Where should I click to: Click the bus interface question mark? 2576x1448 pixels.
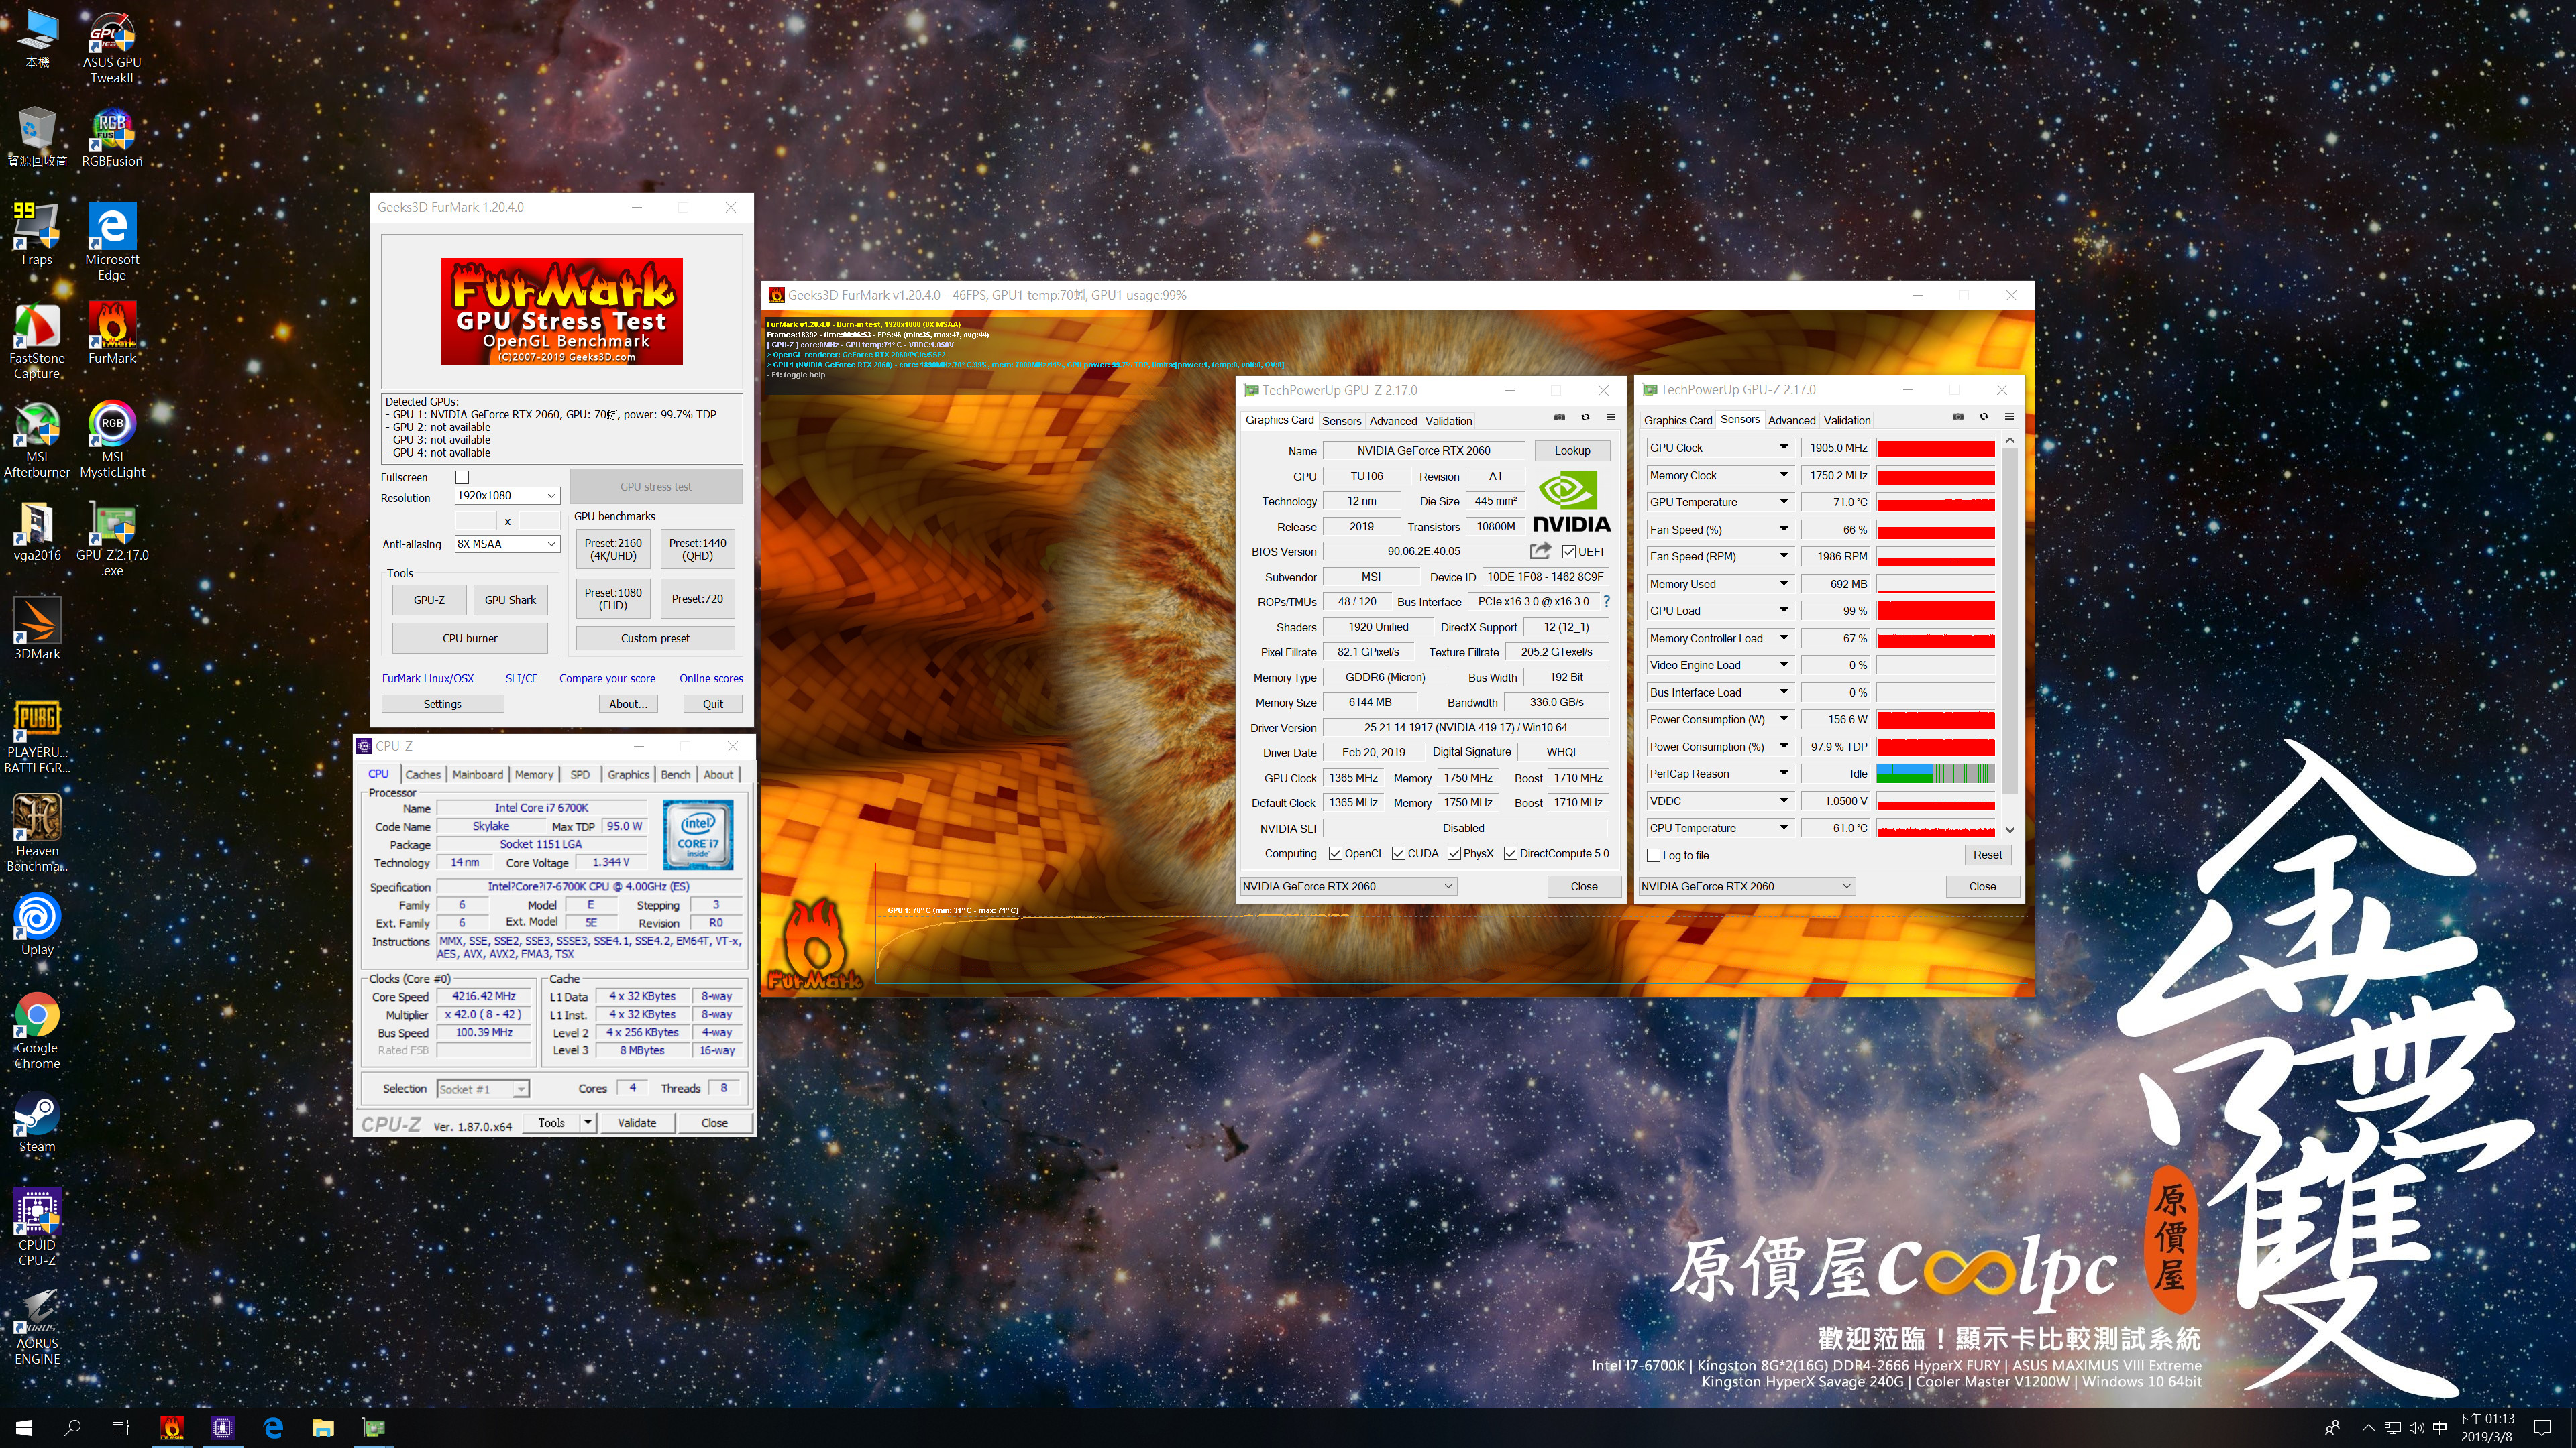[1607, 601]
